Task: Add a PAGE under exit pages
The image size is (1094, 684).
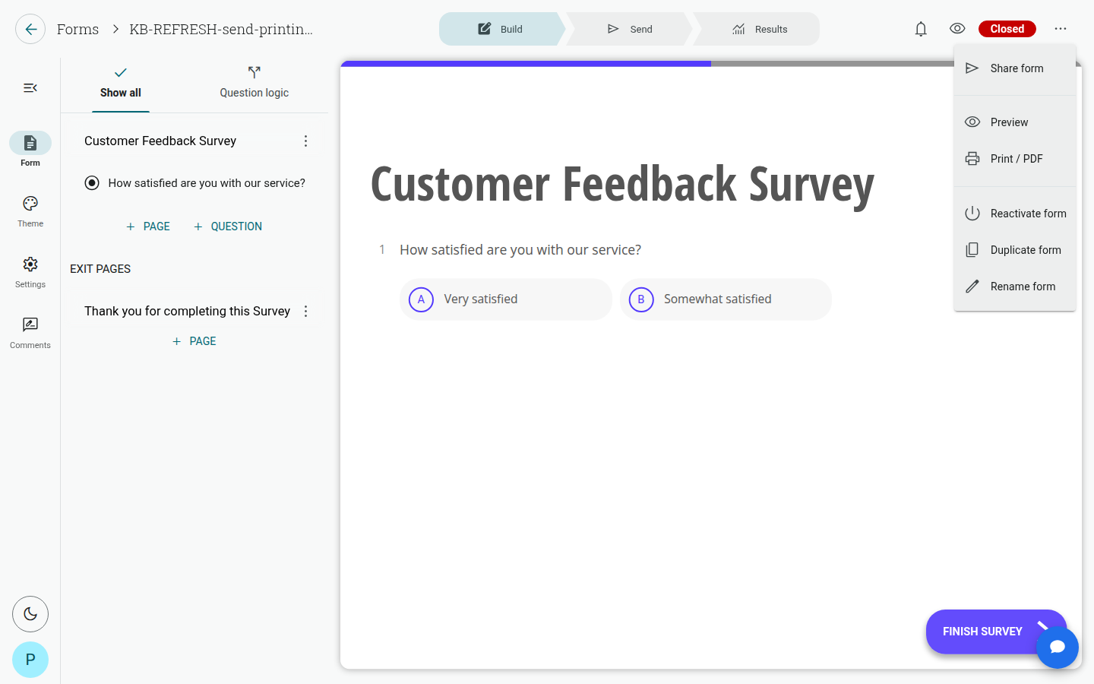Action: click(194, 341)
